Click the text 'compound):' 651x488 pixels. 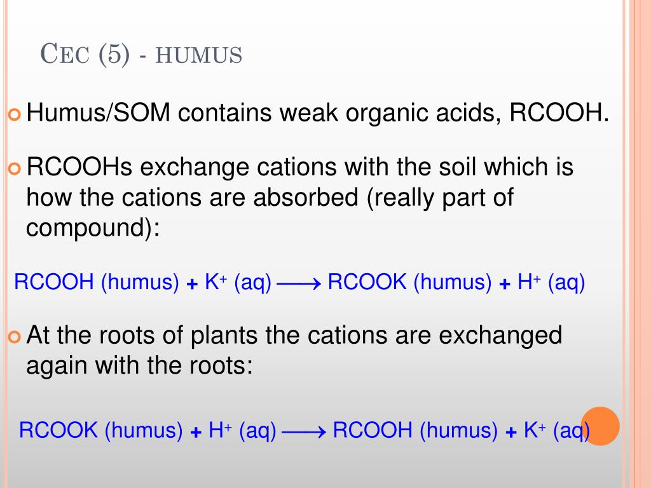coord(93,229)
